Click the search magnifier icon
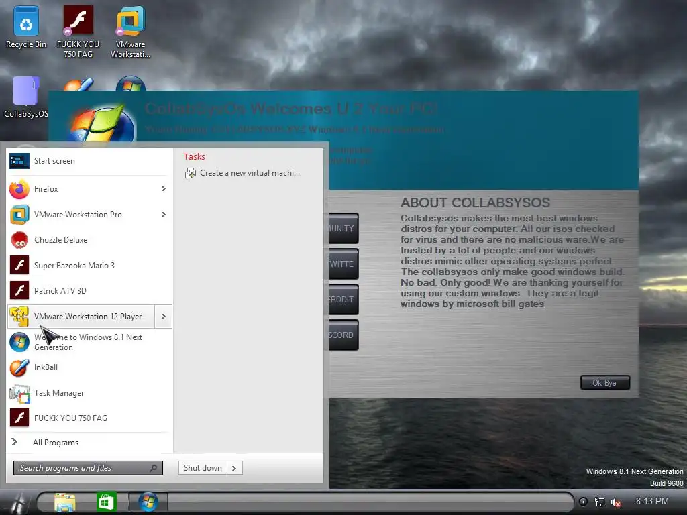 (x=153, y=468)
